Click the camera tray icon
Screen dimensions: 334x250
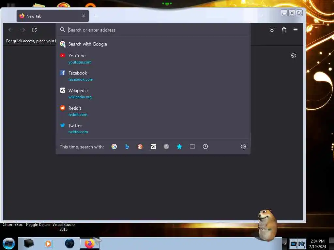pos(302,243)
